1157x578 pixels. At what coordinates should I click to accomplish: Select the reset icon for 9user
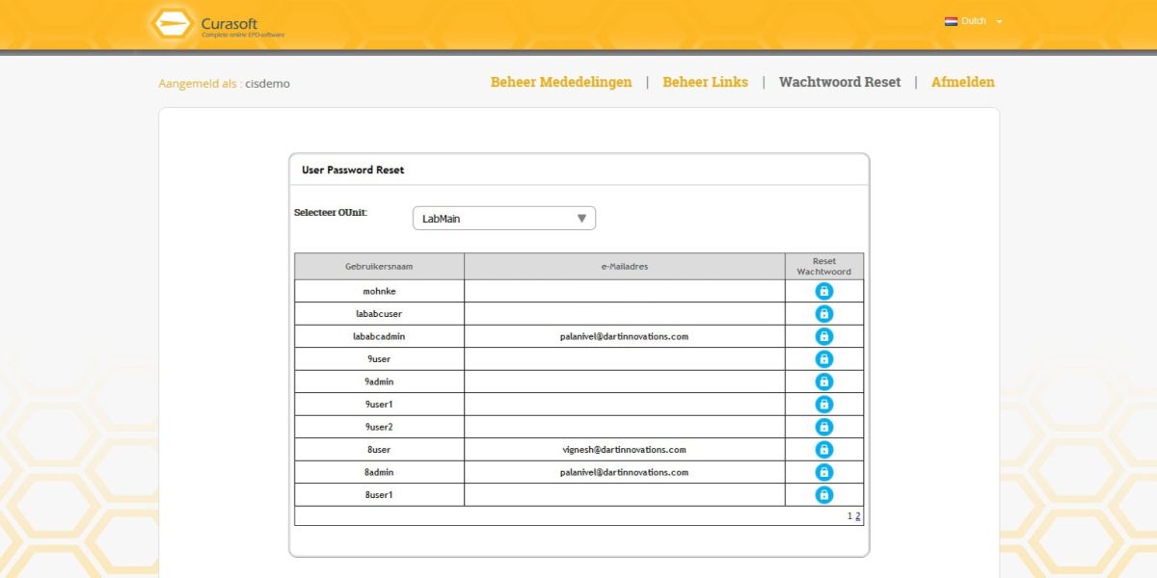(824, 358)
